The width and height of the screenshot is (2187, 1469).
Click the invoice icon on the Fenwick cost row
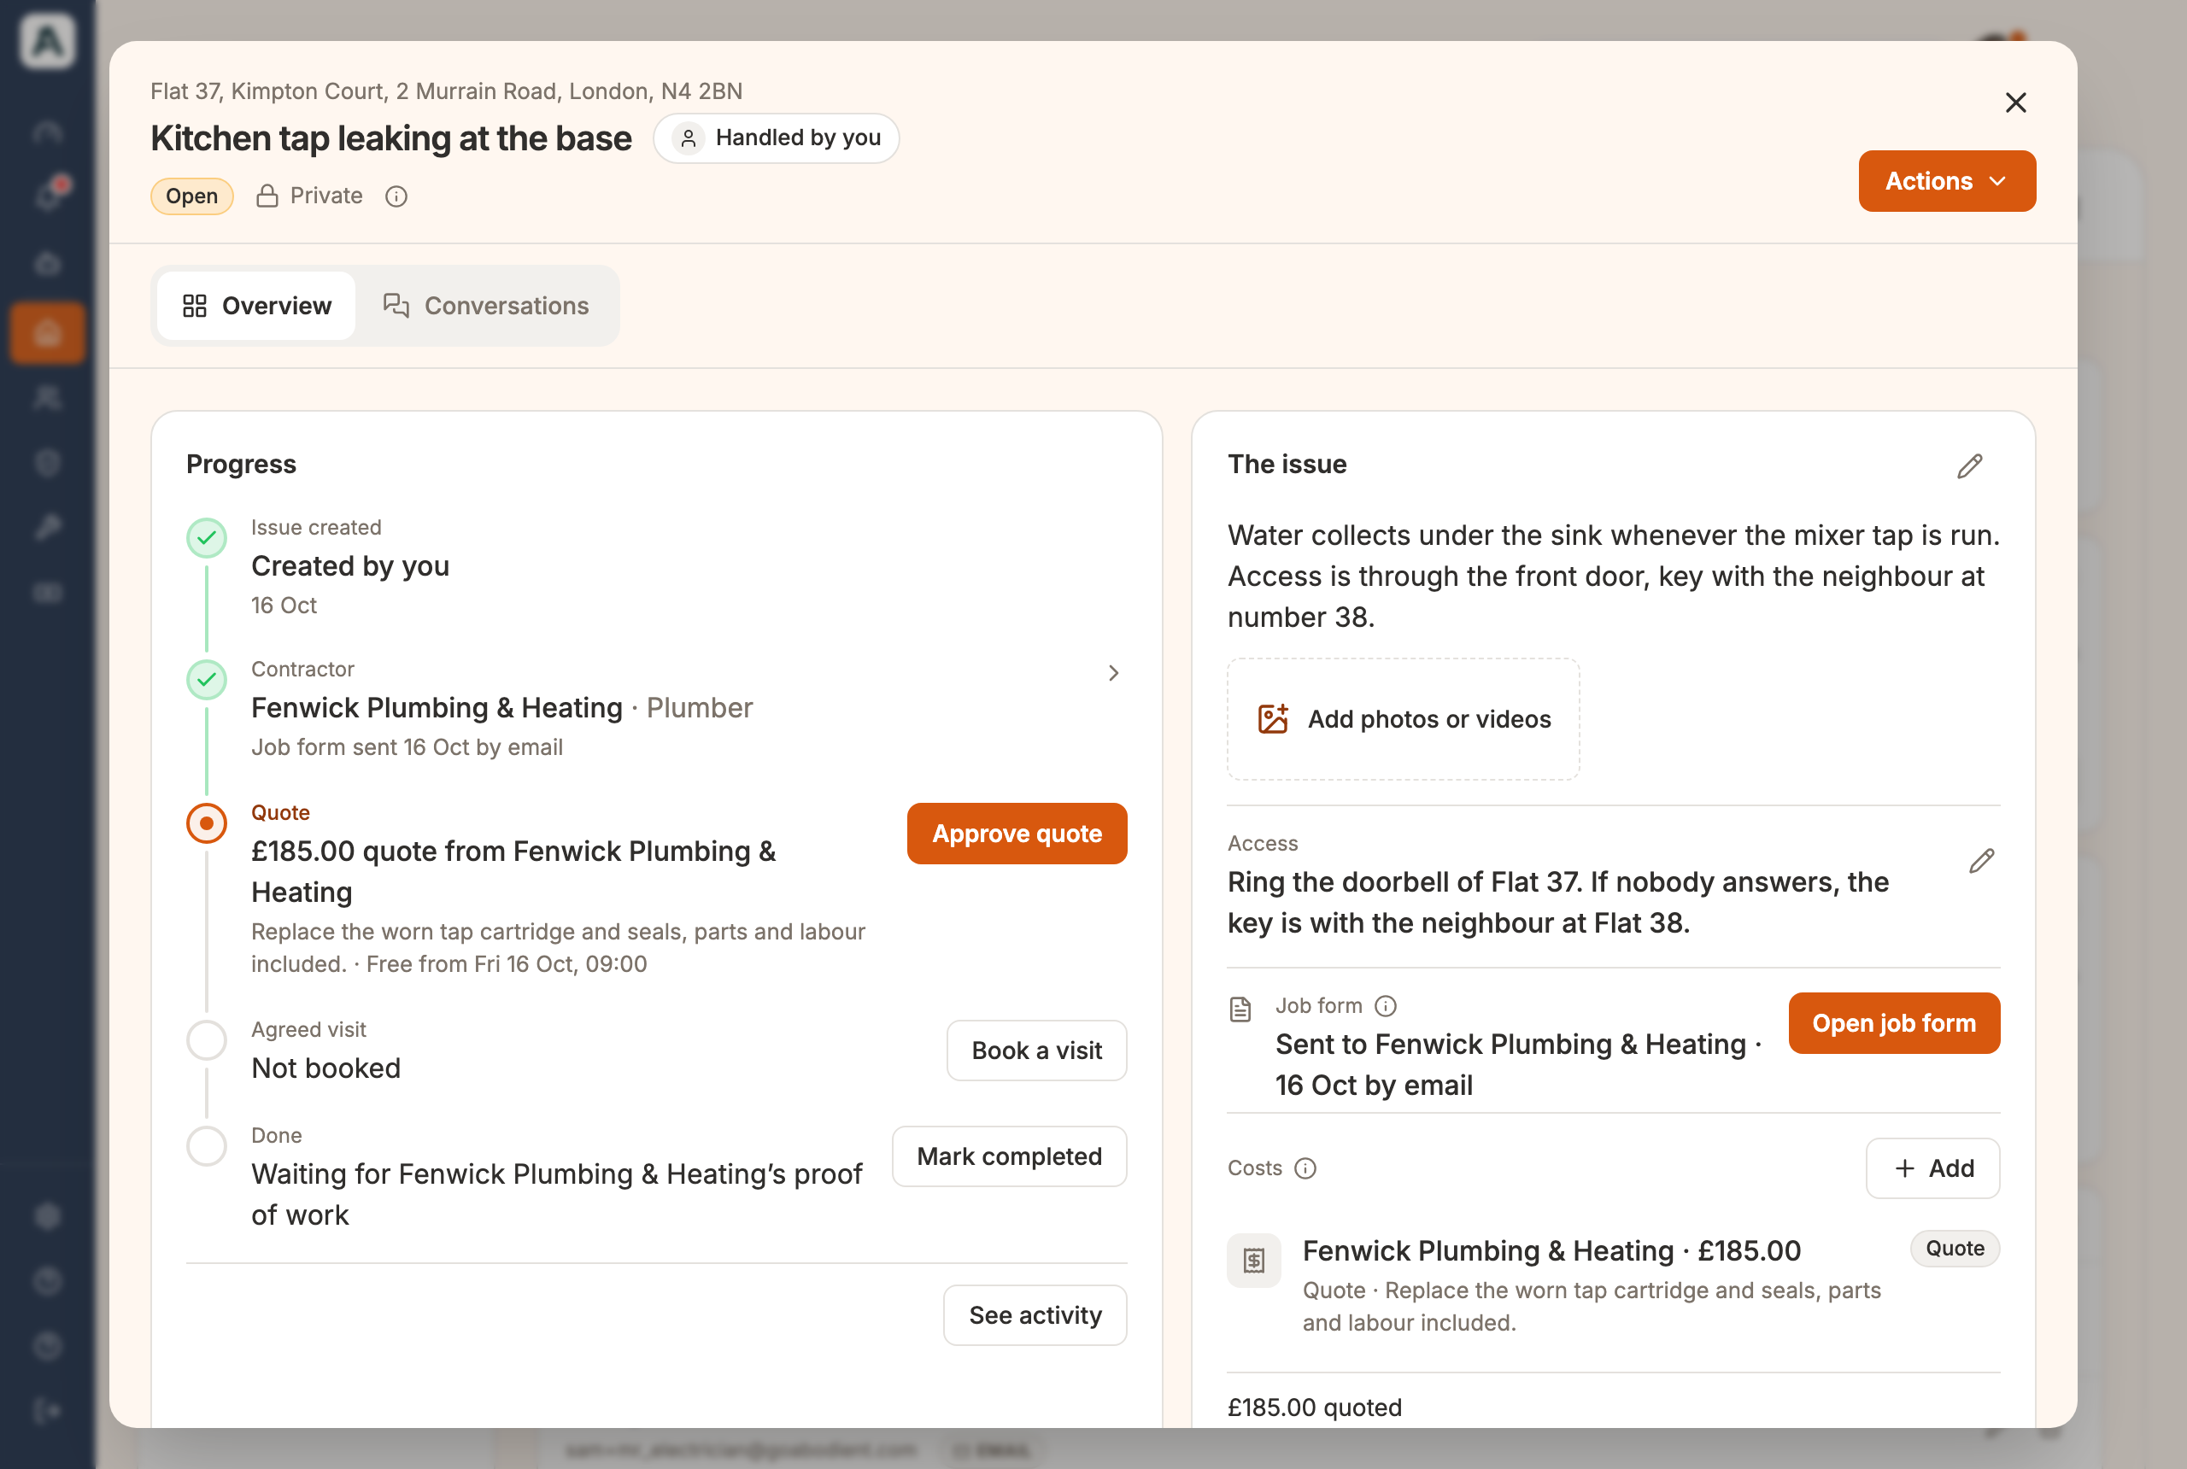(1254, 1260)
